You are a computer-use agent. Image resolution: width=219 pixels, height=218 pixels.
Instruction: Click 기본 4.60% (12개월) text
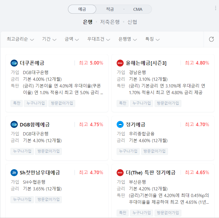(148, 141)
